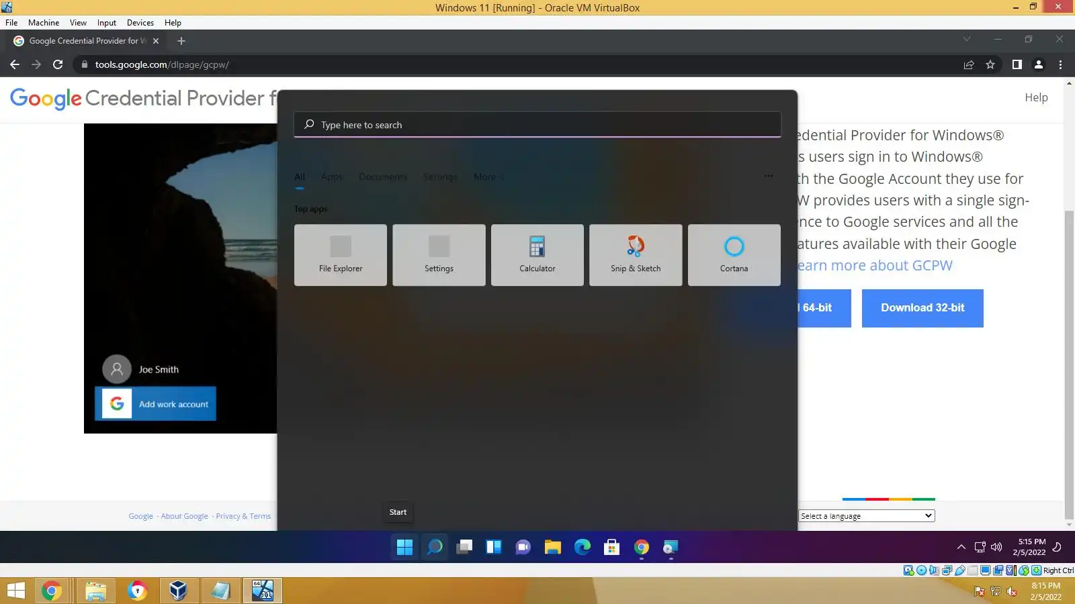Bookmark this page with star icon

point(990,64)
